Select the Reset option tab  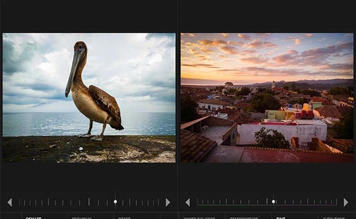point(137,216)
